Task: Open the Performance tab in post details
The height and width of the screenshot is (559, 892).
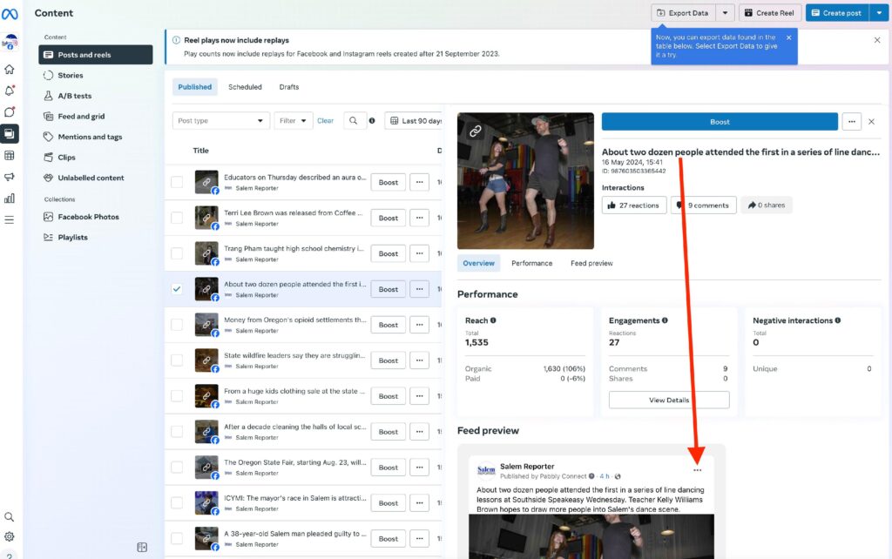Action: 531,263
